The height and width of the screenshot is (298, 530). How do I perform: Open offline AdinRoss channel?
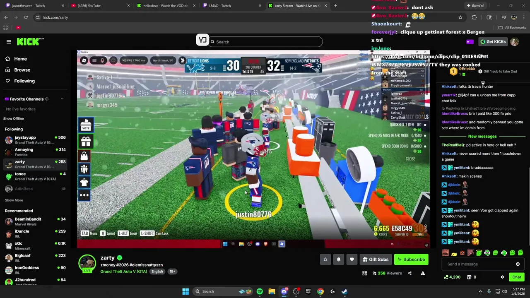click(x=35, y=189)
